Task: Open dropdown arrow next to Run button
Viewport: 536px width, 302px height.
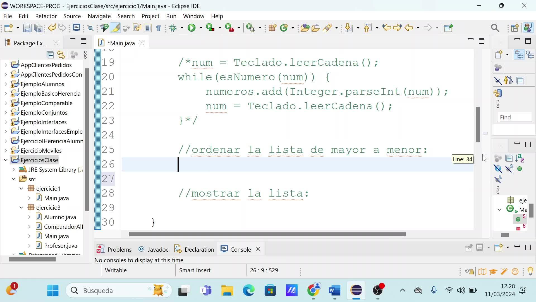Action: 200,28
